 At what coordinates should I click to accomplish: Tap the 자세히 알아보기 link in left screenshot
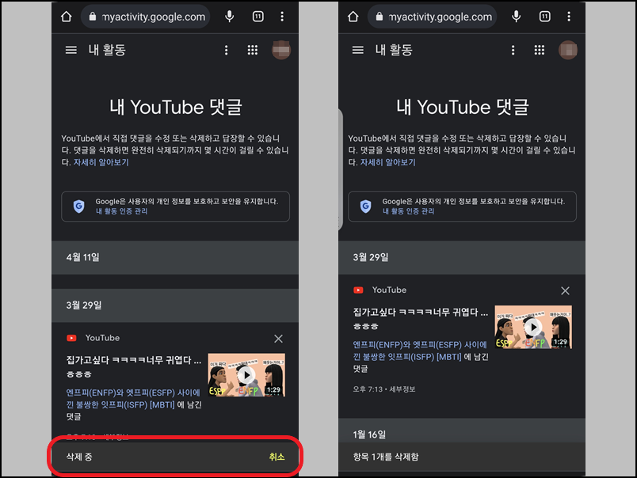[x=101, y=162]
